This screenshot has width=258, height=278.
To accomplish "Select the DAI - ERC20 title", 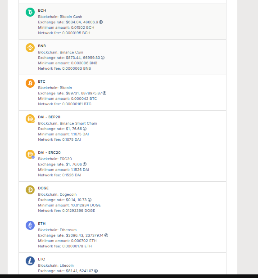I will 50,152.
